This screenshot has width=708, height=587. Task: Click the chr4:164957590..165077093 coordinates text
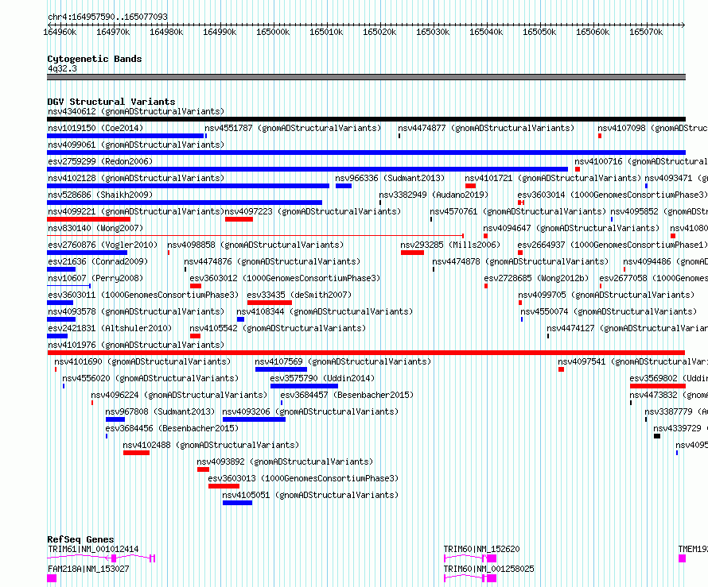point(107,17)
